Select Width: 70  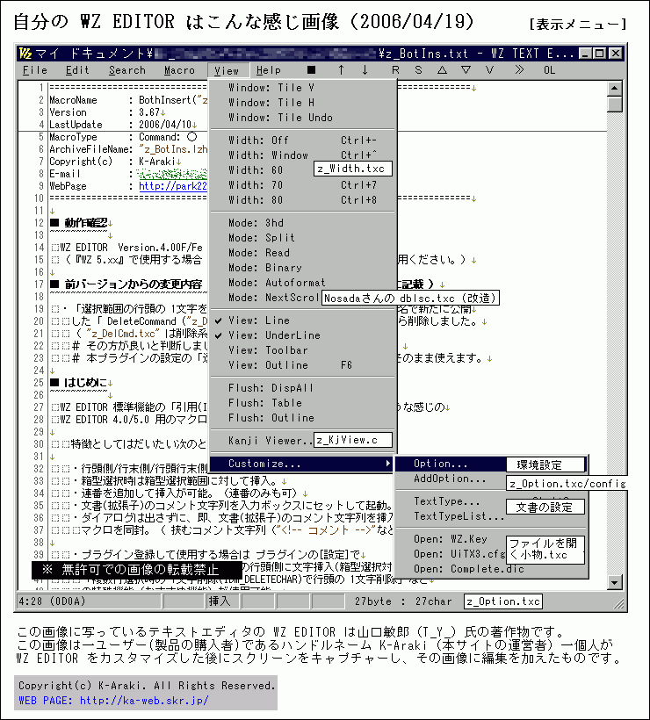coord(303,185)
